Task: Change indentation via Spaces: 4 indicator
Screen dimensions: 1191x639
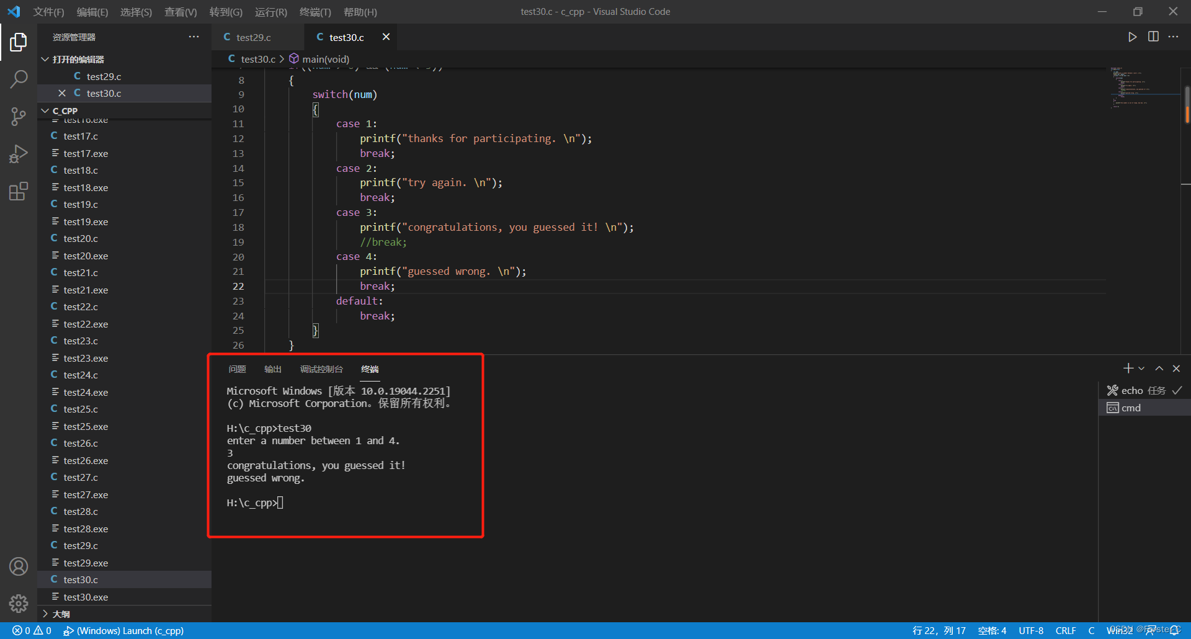Action: tap(992, 630)
